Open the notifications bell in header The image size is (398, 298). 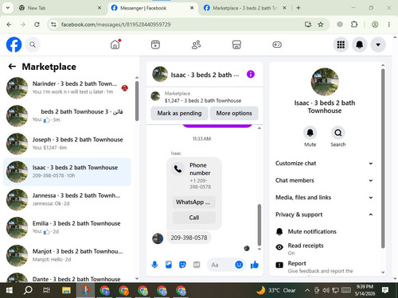[x=359, y=45]
